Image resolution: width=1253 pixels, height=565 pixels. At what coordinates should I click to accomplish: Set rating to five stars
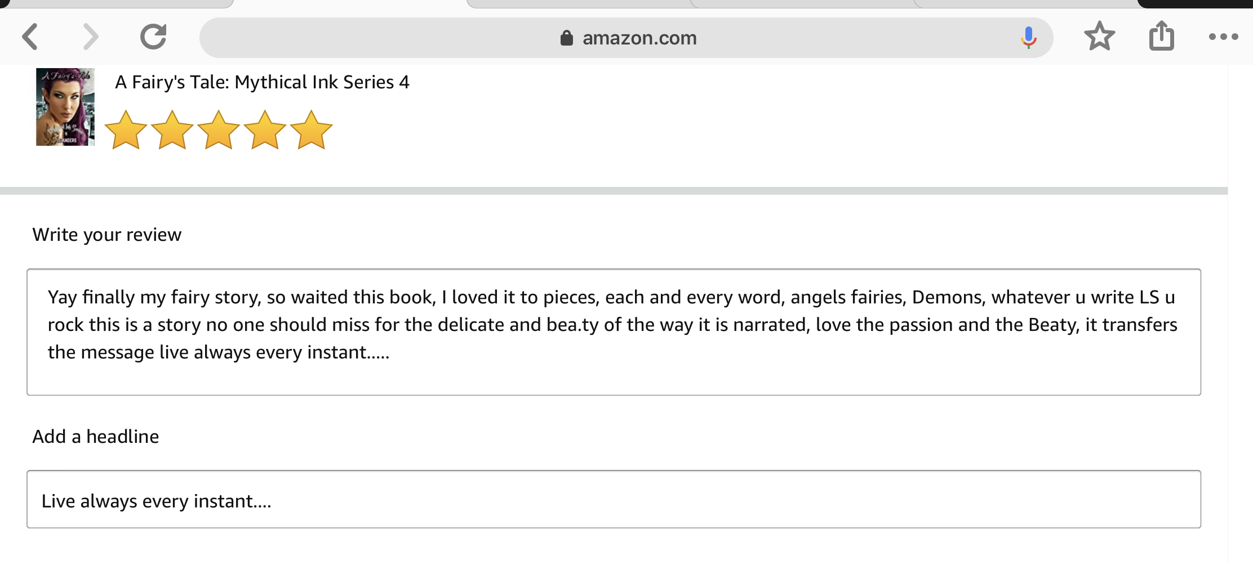311,131
